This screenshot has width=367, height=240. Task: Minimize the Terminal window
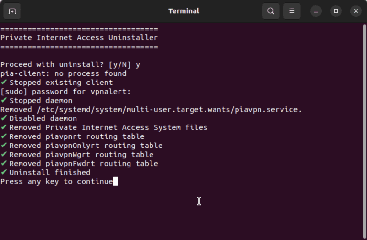coord(316,11)
